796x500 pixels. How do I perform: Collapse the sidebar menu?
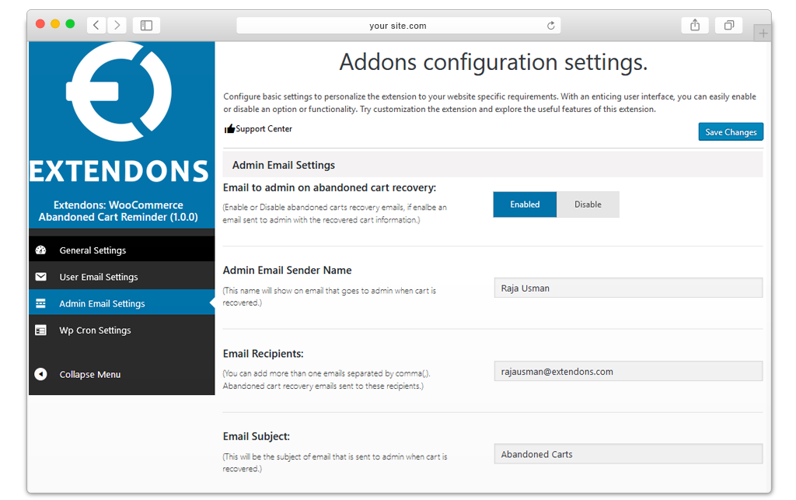[x=122, y=374]
